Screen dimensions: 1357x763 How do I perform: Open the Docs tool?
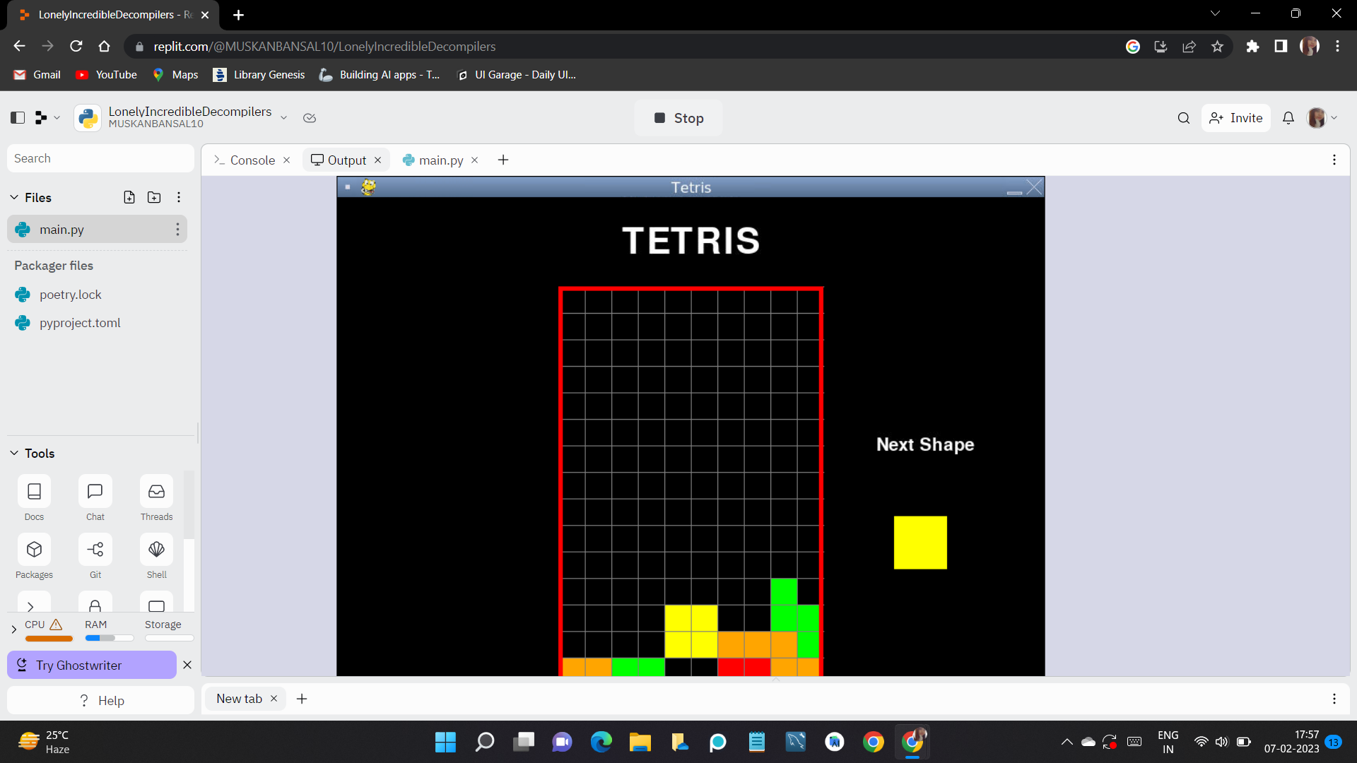[34, 498]
